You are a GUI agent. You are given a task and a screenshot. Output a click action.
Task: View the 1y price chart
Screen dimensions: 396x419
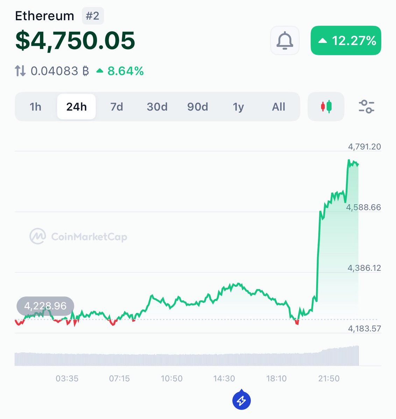tap(238, 106)
